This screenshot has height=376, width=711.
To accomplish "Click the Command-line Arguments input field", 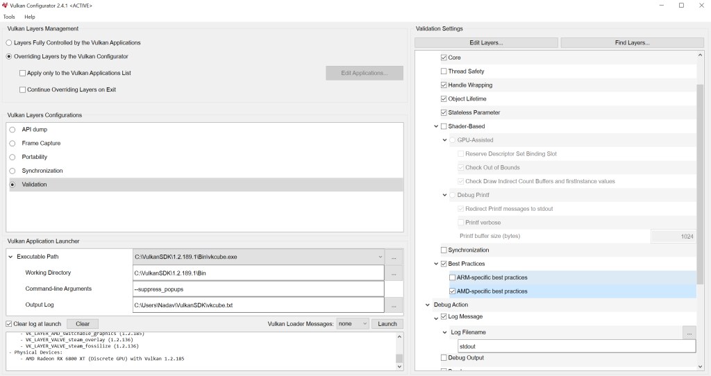I will 258,289.
